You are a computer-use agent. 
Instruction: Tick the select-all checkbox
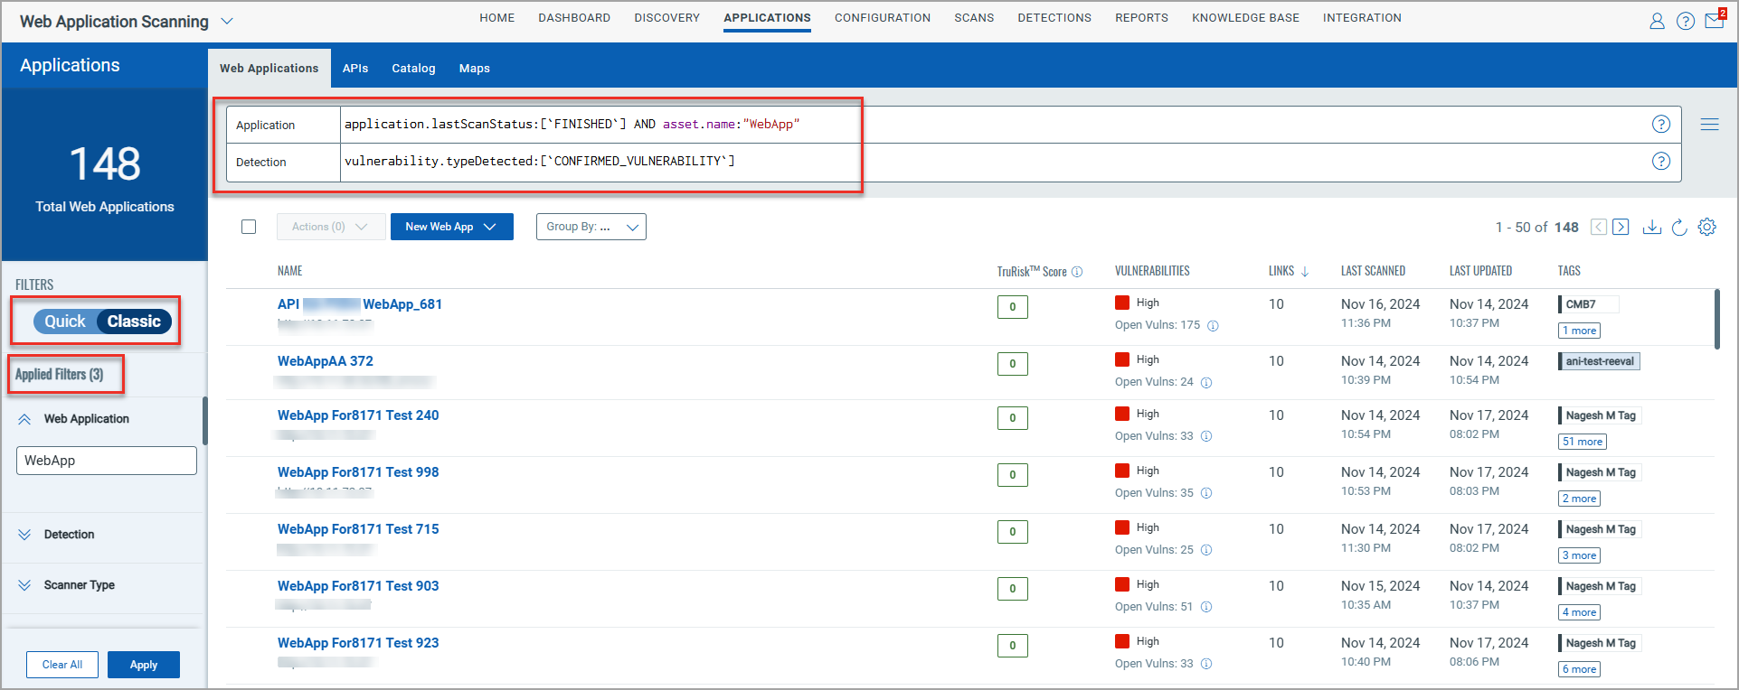click(249, 227)
